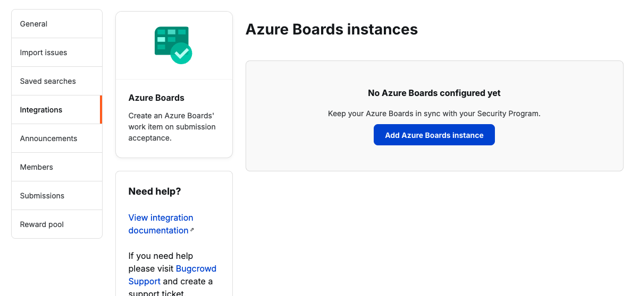631x296 pixels.
Task: Navigate to Announcements settings
Action: click(x=48, y=138)
